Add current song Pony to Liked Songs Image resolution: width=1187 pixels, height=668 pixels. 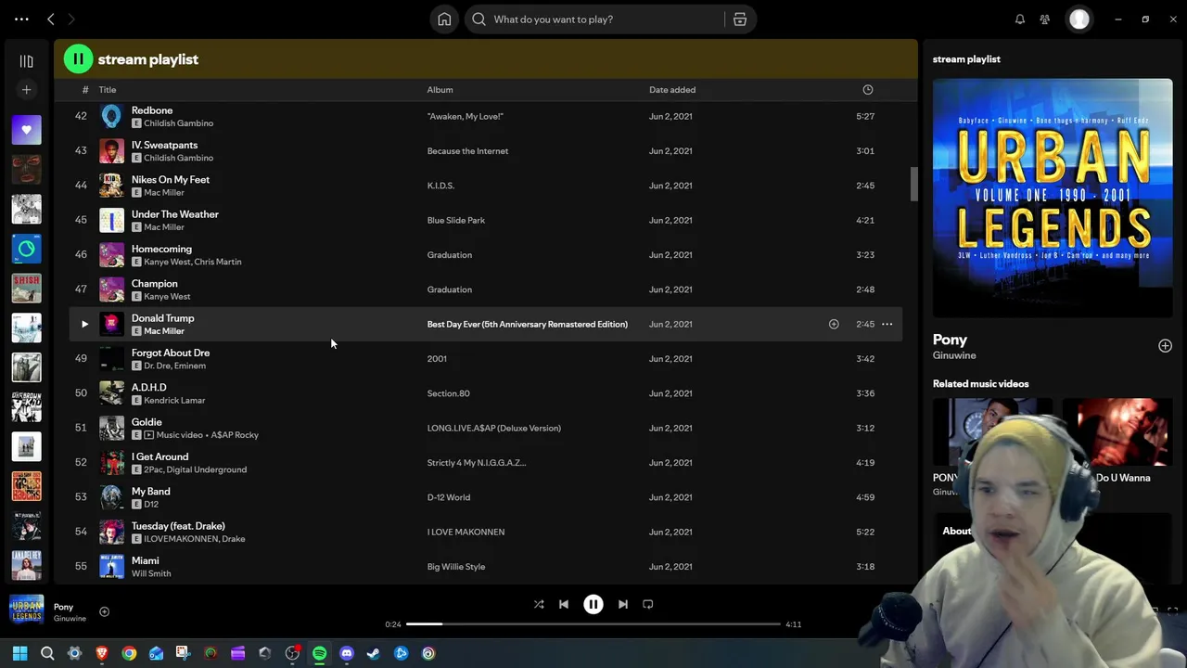(x=104, y=612)
